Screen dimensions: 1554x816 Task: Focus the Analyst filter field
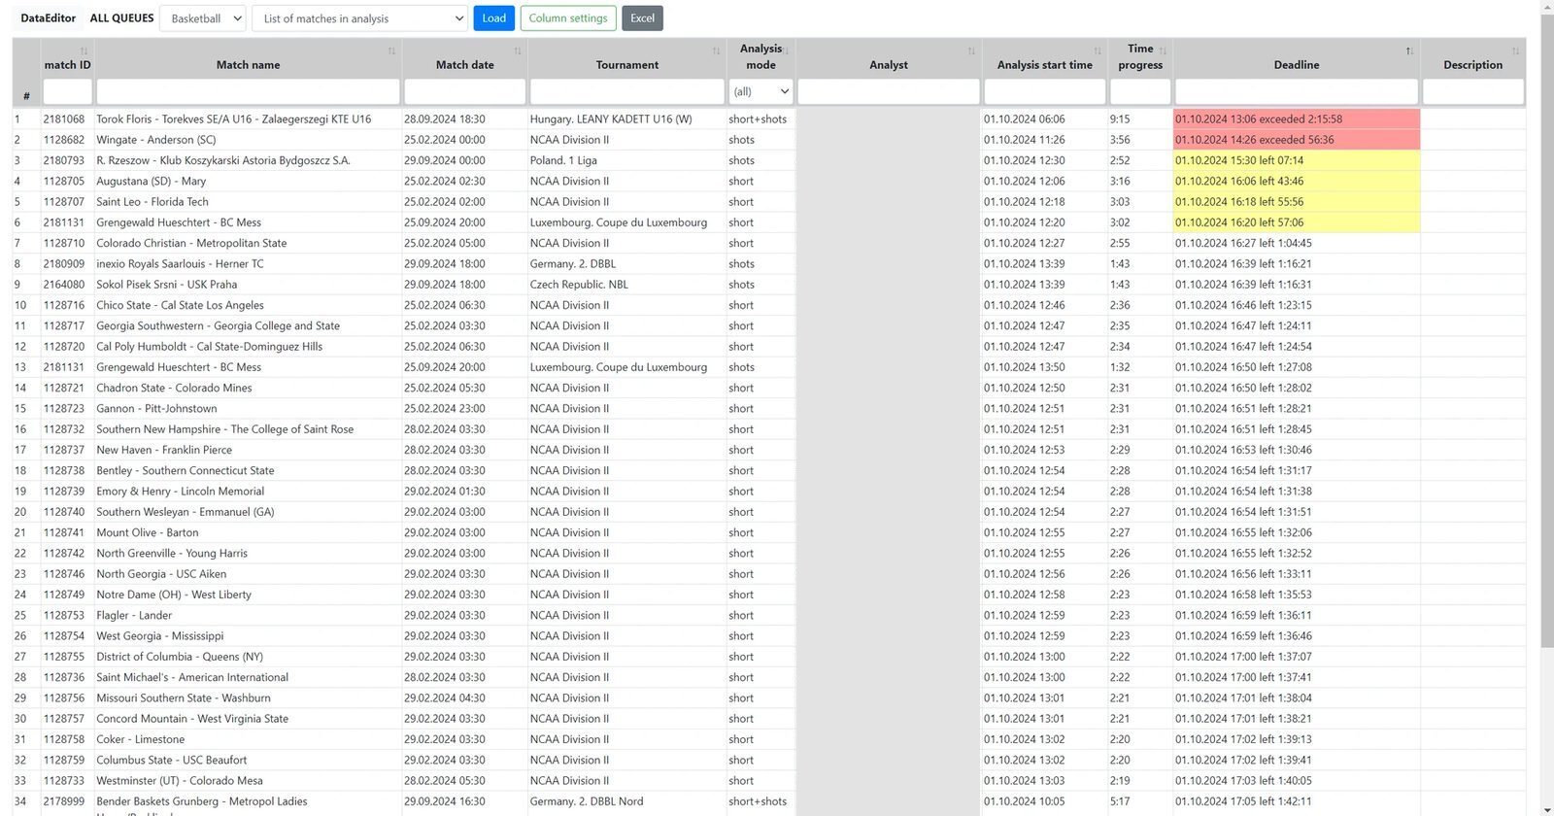point(889,91)
